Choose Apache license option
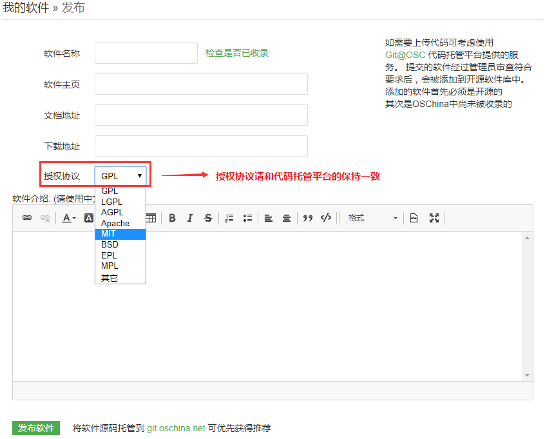 (x=120, y=223)
